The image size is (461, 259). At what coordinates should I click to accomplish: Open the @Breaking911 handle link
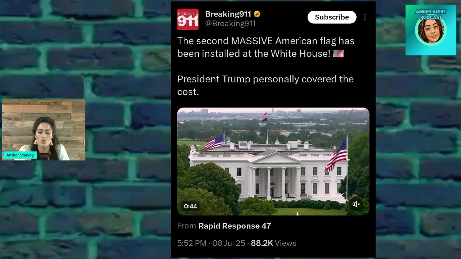click(230, 24)
